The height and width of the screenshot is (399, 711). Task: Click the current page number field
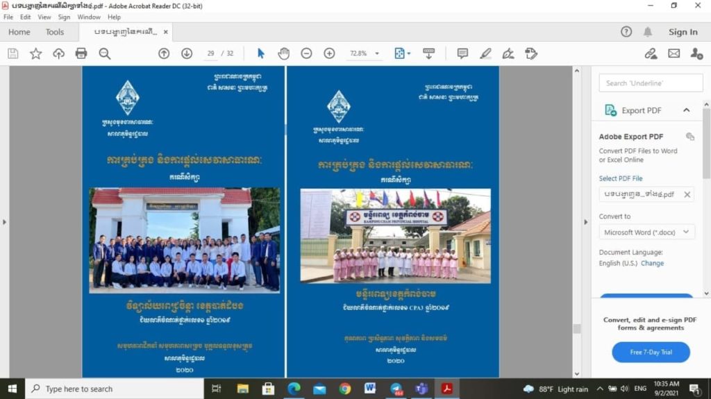[210, 53]
